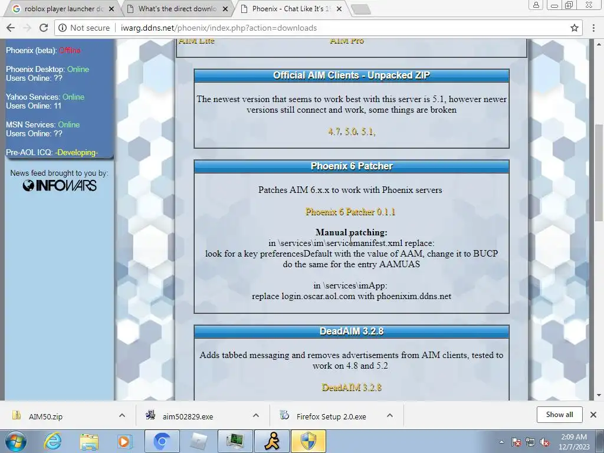604x453 pixels.
Task: Click the Phoenix 6 Patcher section header
Action: point(352,166)
